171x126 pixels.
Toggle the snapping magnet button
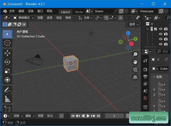(x=106, y=18)
